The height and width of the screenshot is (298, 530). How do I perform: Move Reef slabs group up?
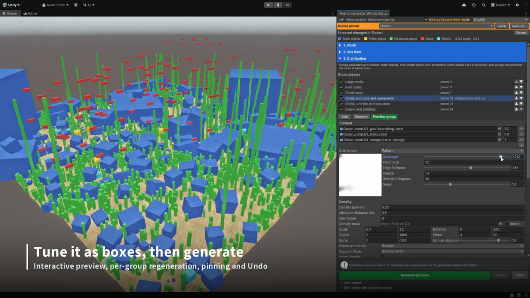[516, 87]
